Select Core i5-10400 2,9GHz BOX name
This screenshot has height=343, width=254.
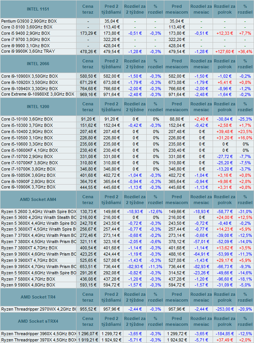[27, 132]
